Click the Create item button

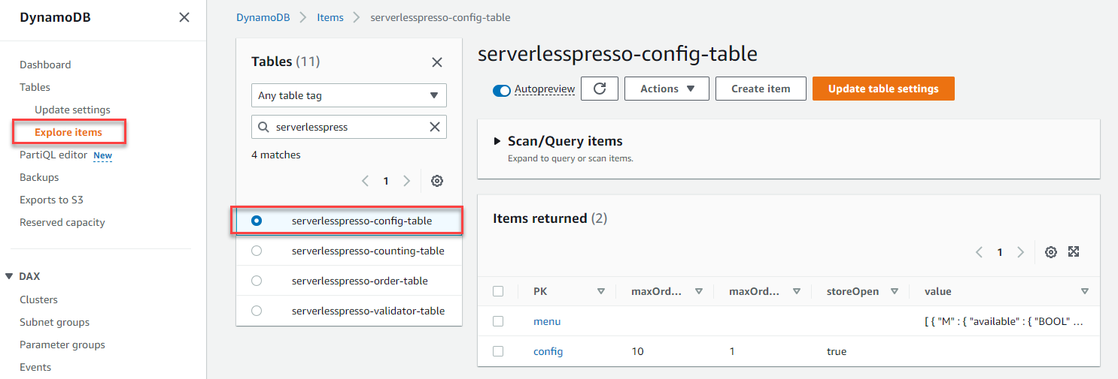click(761, 89)
